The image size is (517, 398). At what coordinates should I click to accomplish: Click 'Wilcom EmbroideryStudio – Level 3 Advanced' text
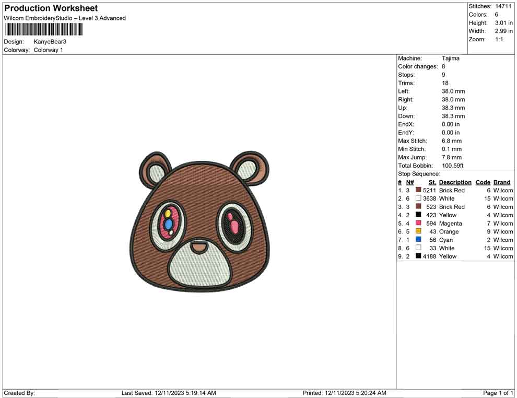pos(65,18)
